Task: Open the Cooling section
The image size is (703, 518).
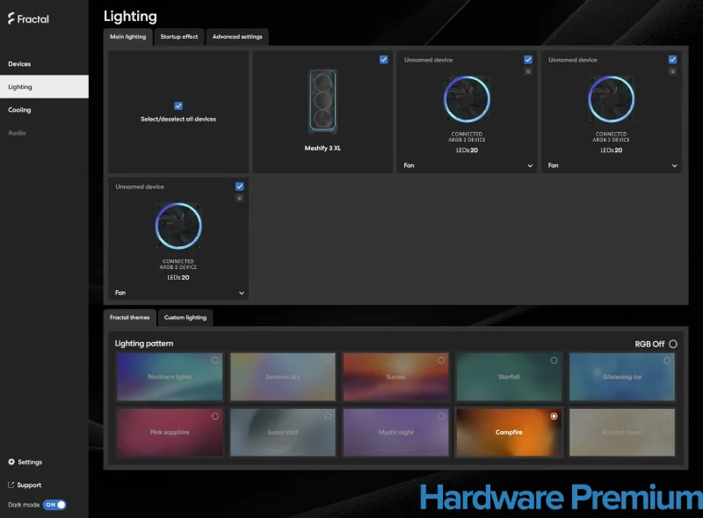Action: (19, 110)
